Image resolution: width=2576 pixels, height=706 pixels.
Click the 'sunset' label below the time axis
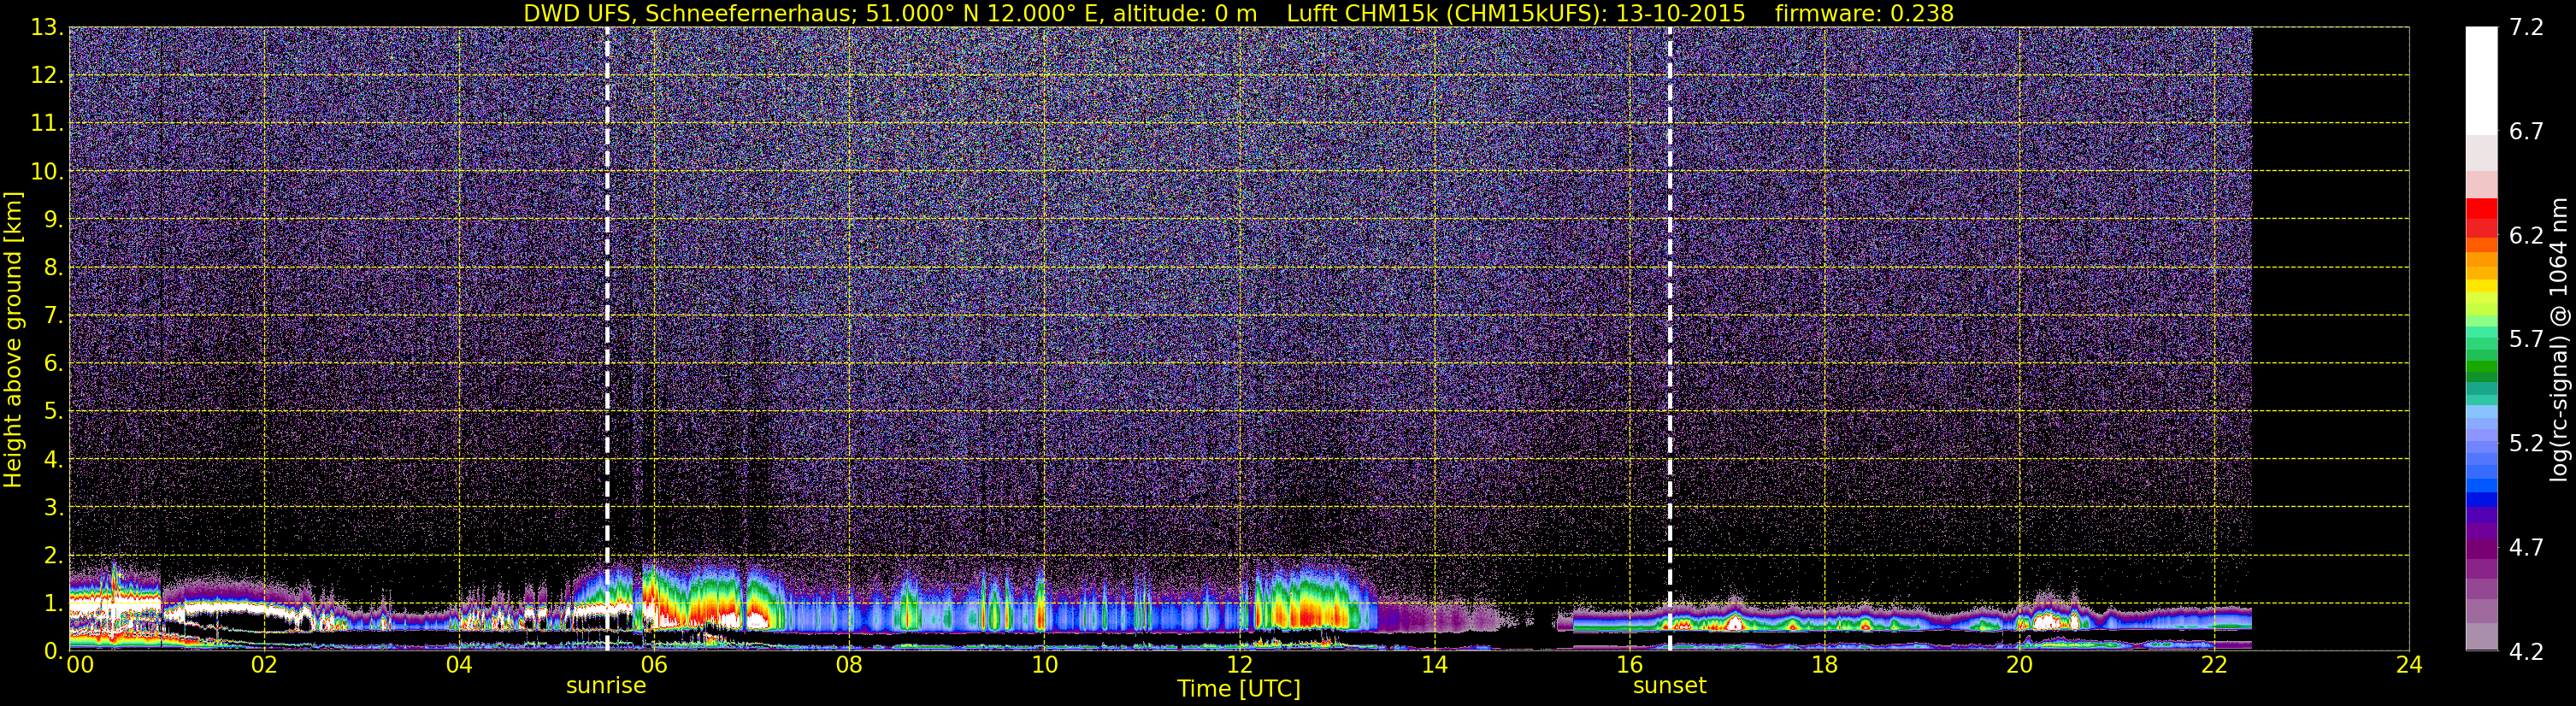coord(1669,686)
